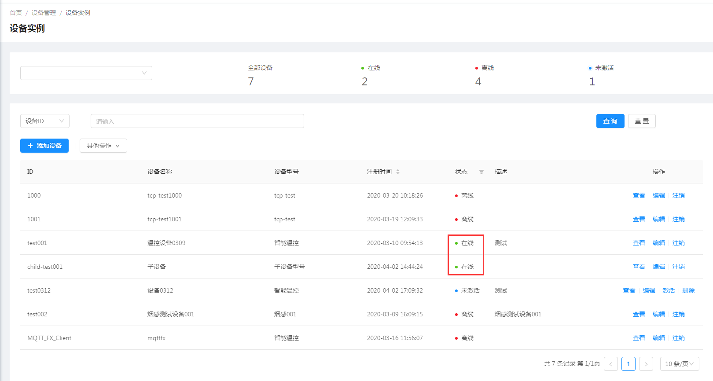Change the 10 条/页 page size selector

point(679,364)
